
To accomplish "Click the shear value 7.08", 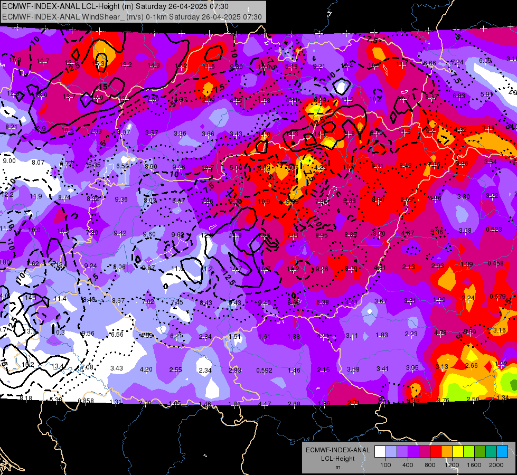I will click(87, 367).
